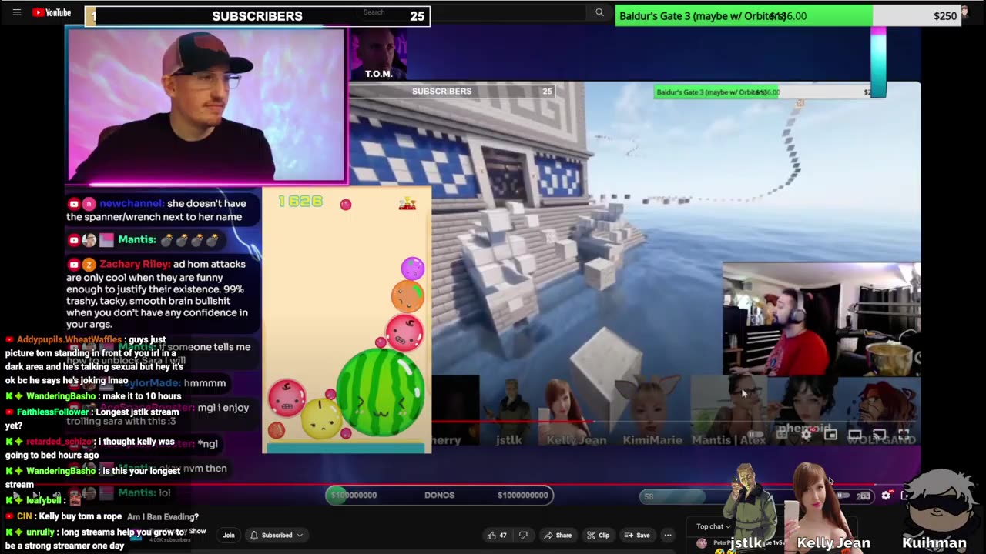The width and height of the screenshot is (986, 554).
Task: Select the Mantis | Alex participant thumbnail
Action: pyautogui.click(x=728, y=411)
